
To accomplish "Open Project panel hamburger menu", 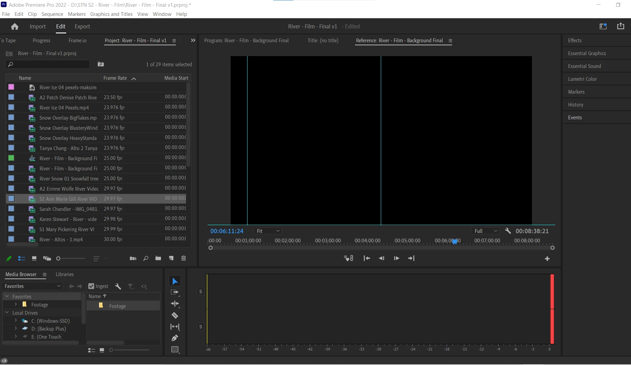I will tap(174, 41).
